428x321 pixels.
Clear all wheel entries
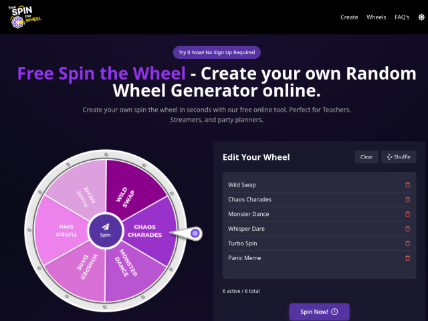(x=366, y=157)
